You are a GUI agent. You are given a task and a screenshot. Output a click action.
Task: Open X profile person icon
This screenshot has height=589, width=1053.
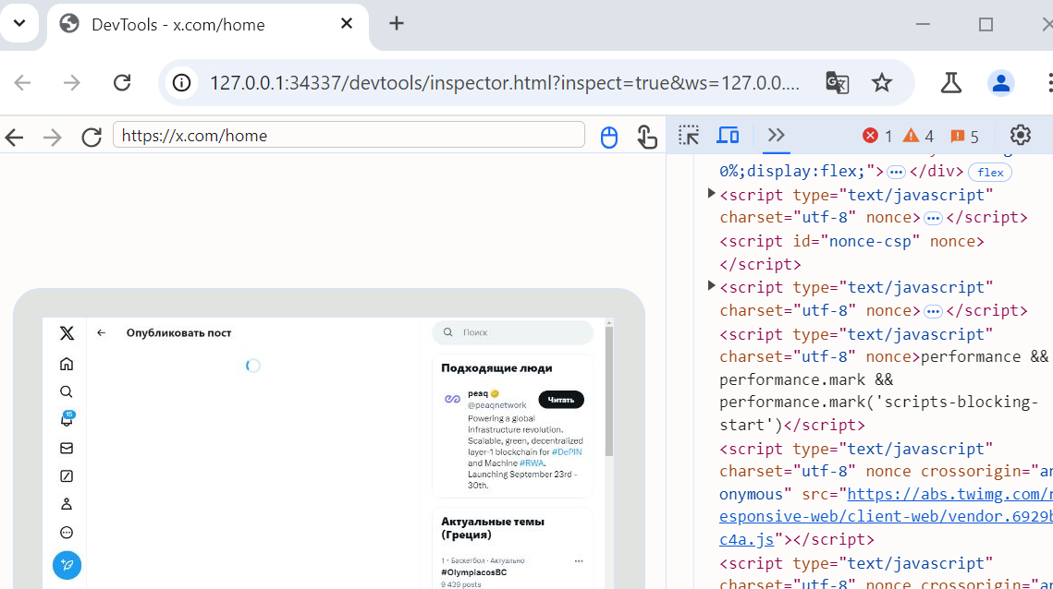click(x=67, y=504)
